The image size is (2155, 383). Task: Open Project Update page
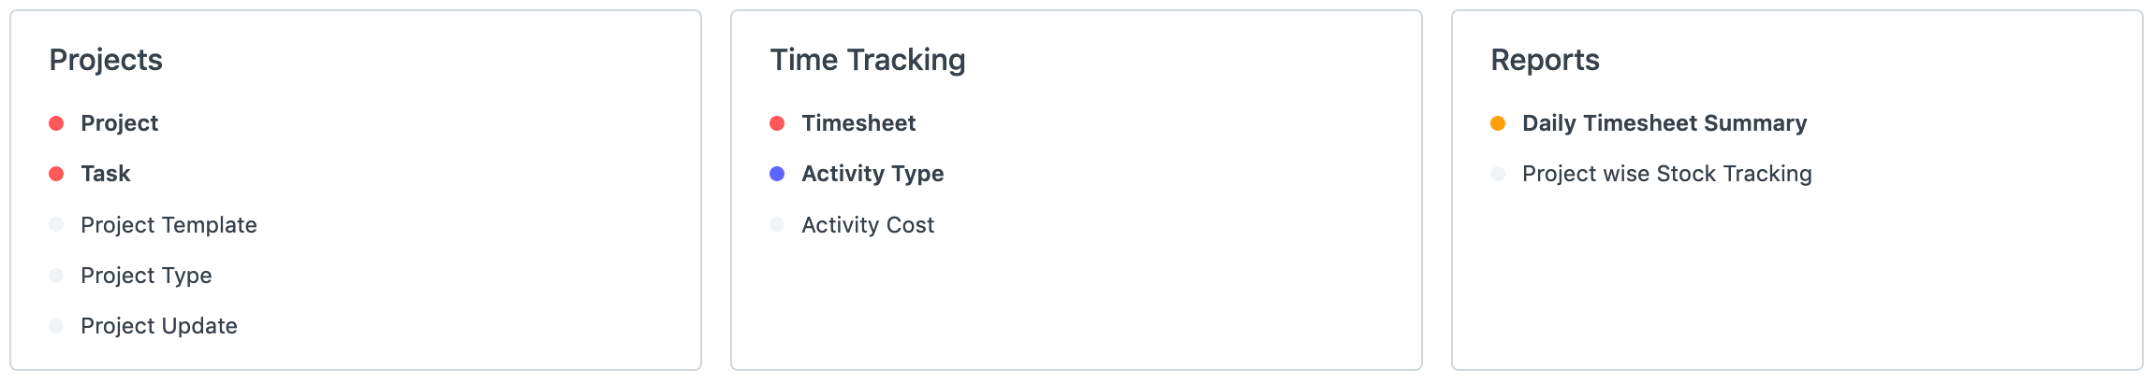coord(158,326)
